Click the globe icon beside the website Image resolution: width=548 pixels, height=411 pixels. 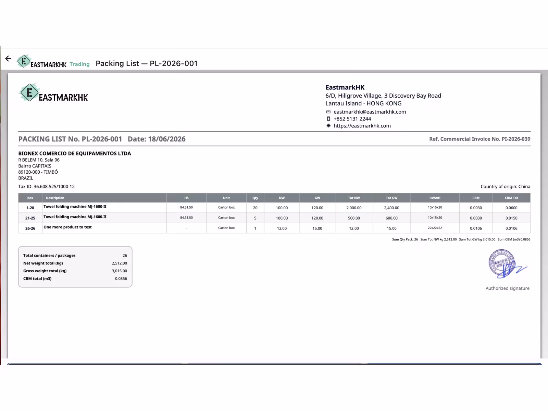click(328, 126)
